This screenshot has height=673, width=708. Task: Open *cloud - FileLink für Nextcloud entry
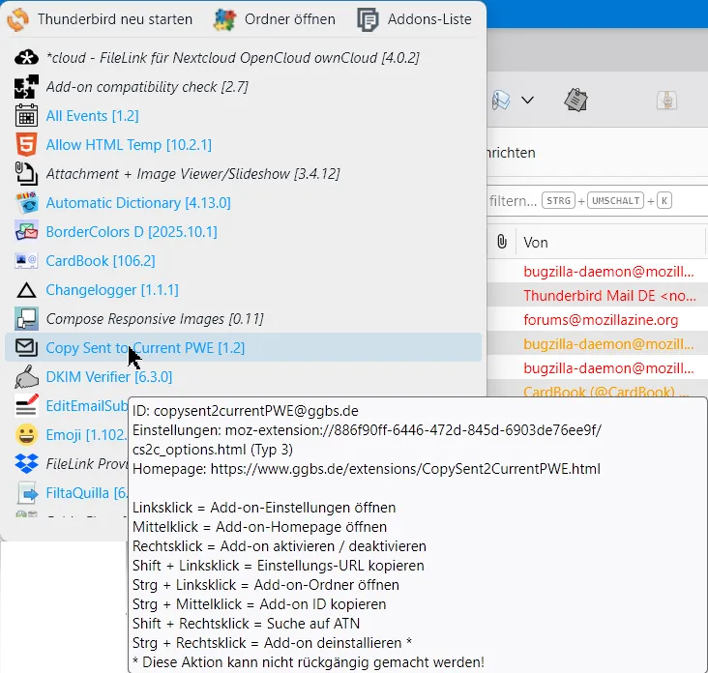pos(244,58)
